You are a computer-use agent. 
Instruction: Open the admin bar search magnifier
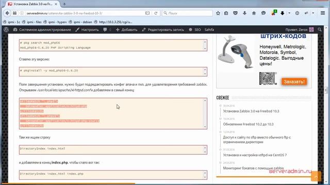[x=320, y=30]
